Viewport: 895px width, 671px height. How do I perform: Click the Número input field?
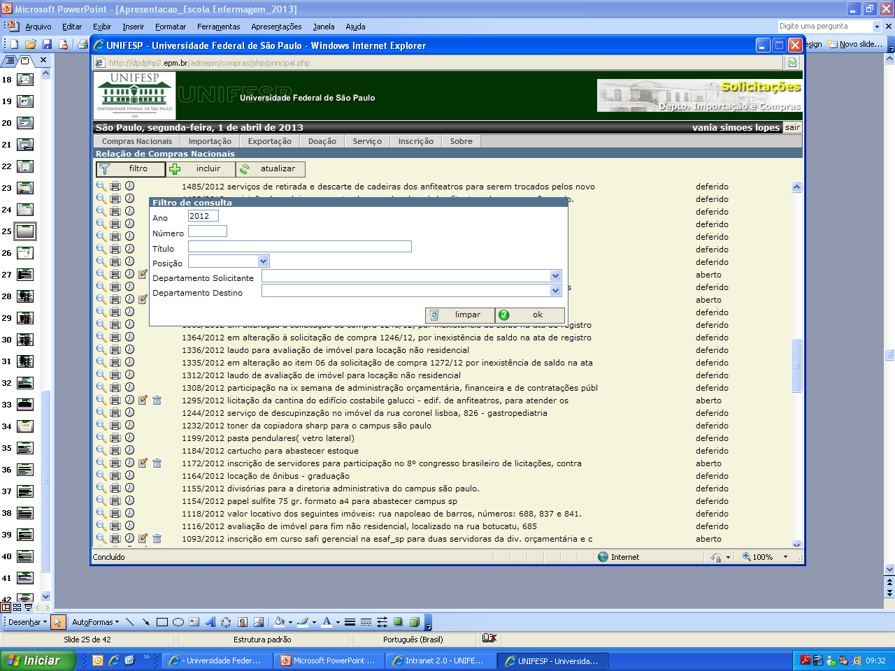tap(208, 231)
